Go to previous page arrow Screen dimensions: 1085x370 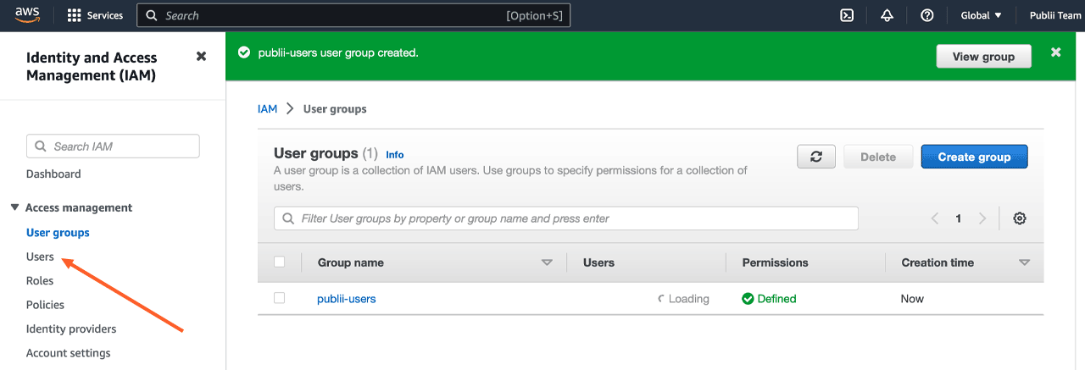click(935, 218)
